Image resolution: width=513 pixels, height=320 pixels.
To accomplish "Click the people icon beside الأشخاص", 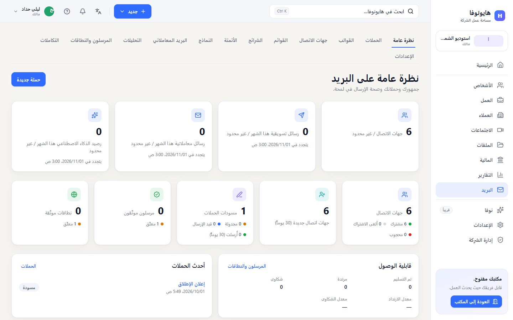I will point(500,85).
